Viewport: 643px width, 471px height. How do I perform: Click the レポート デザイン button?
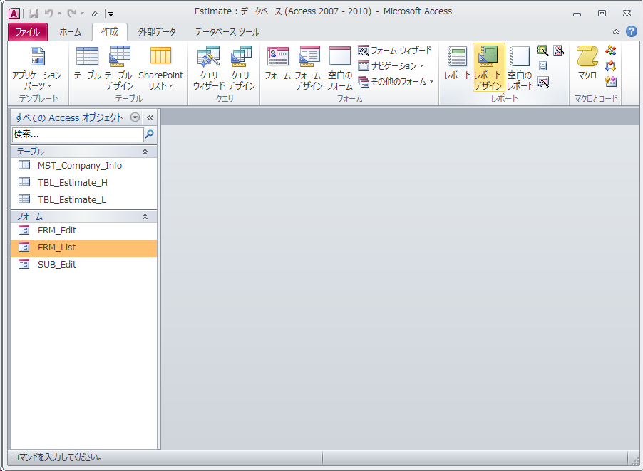(x=488, y=68)
